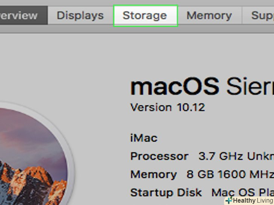Click the word "Version" below the title
274x205 pixels.
pyautogui.click(x=151, y=107)
